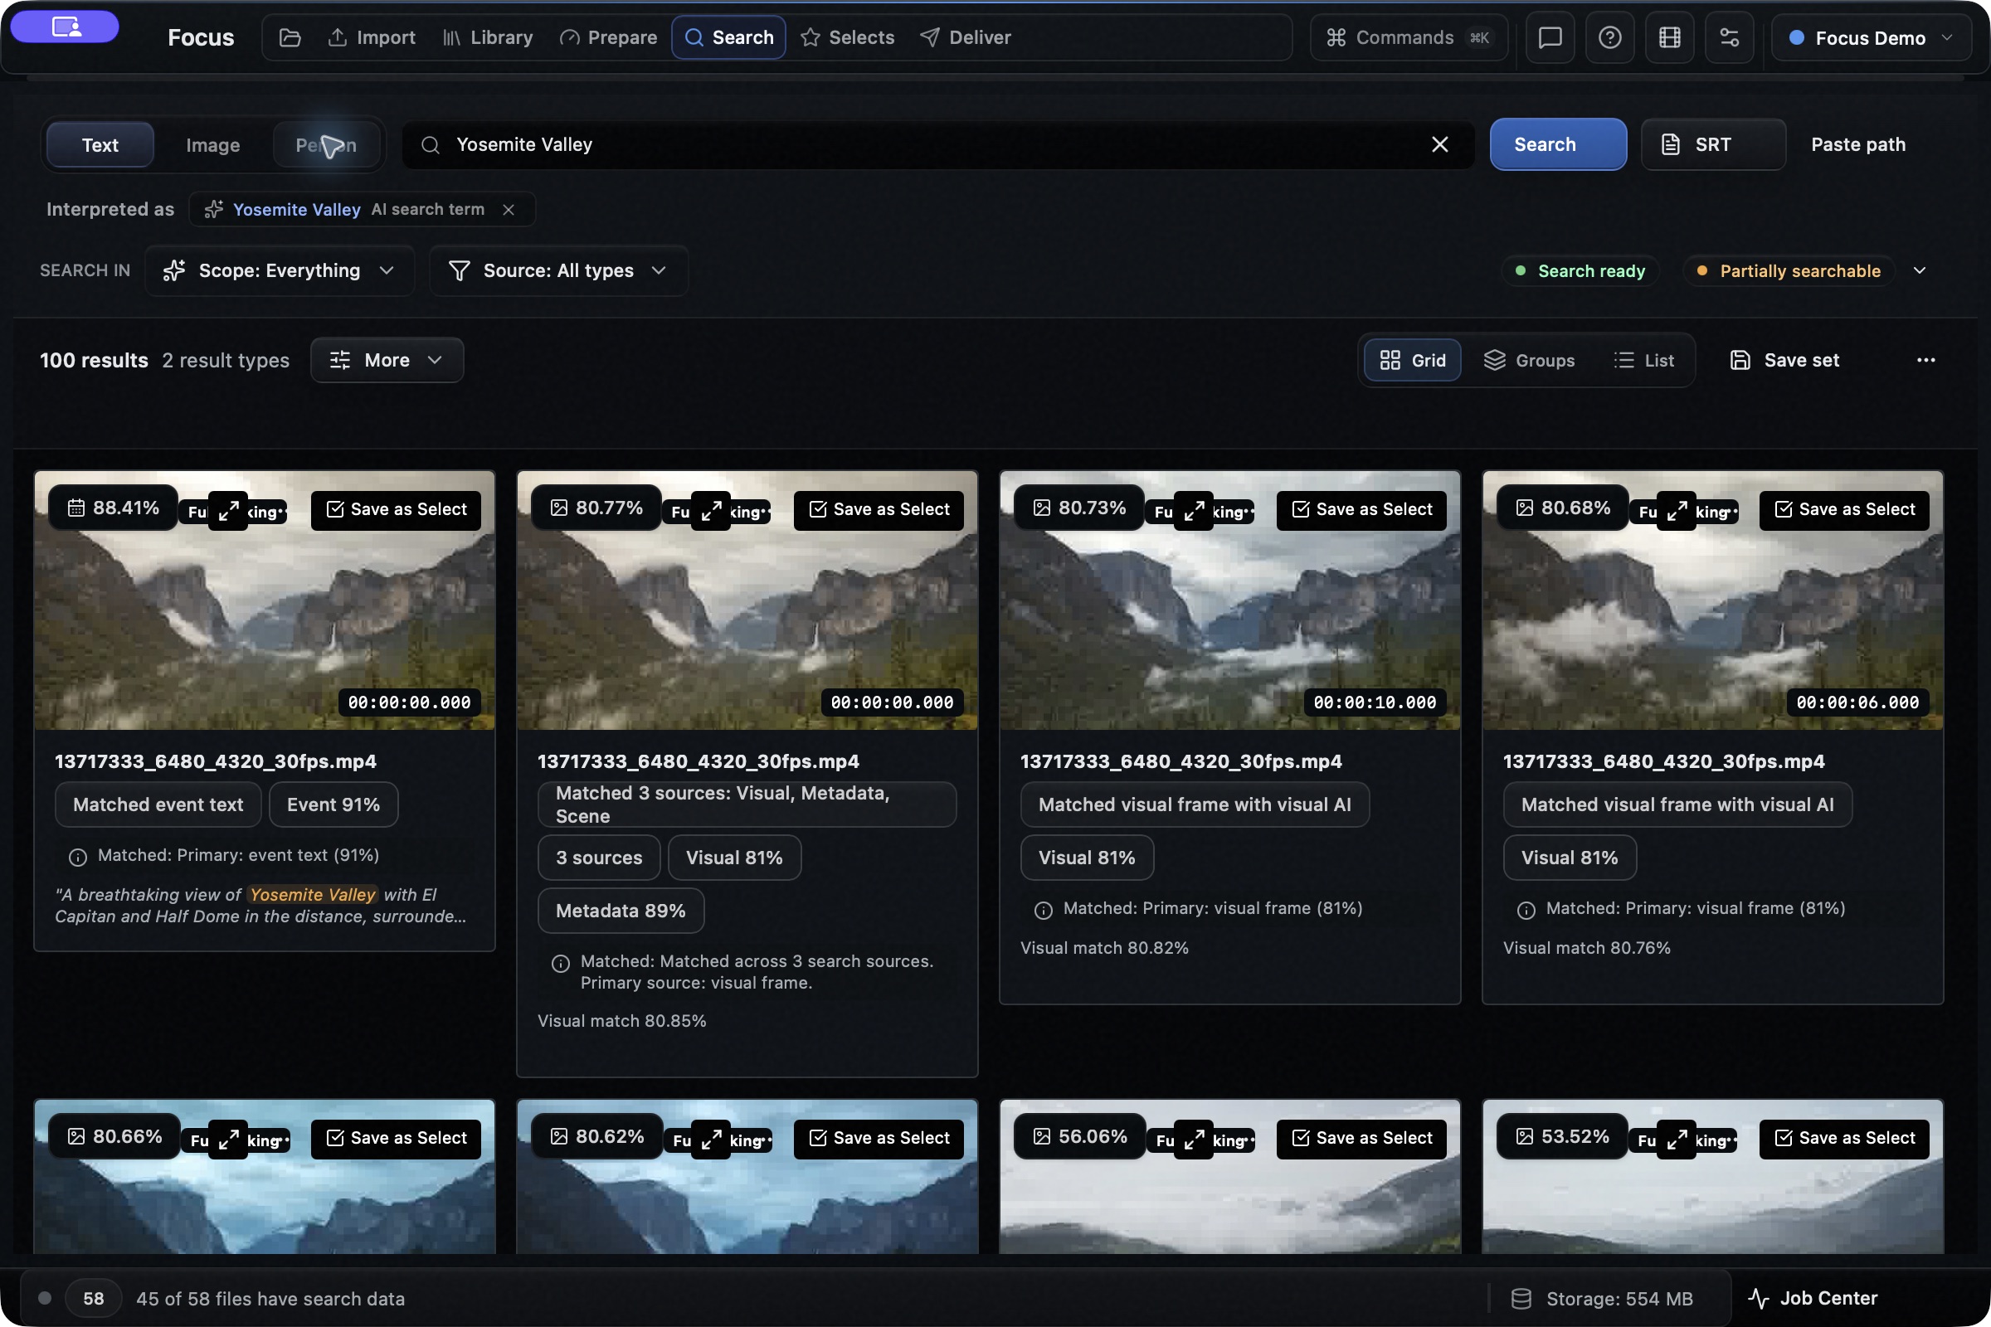
Task: Open the Commands palette button
Action: [1409, 37]
